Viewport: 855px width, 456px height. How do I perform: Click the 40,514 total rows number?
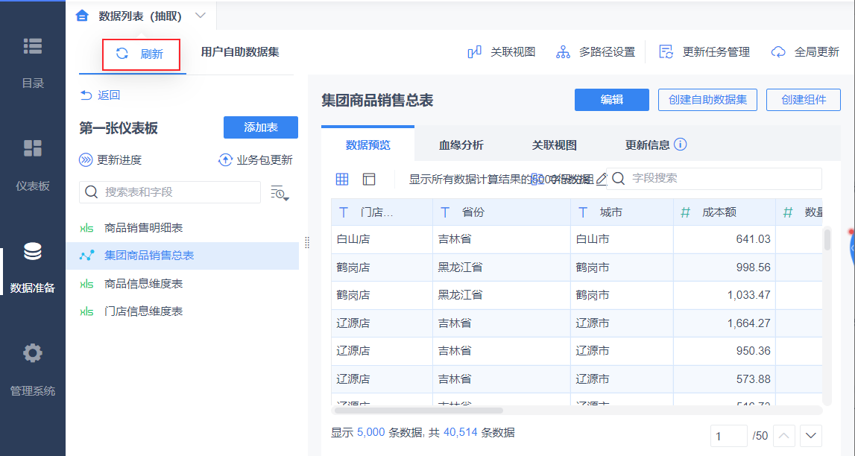[x=460, y=433]
